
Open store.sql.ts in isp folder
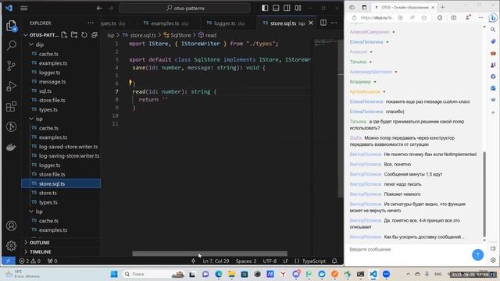(61, 183)
